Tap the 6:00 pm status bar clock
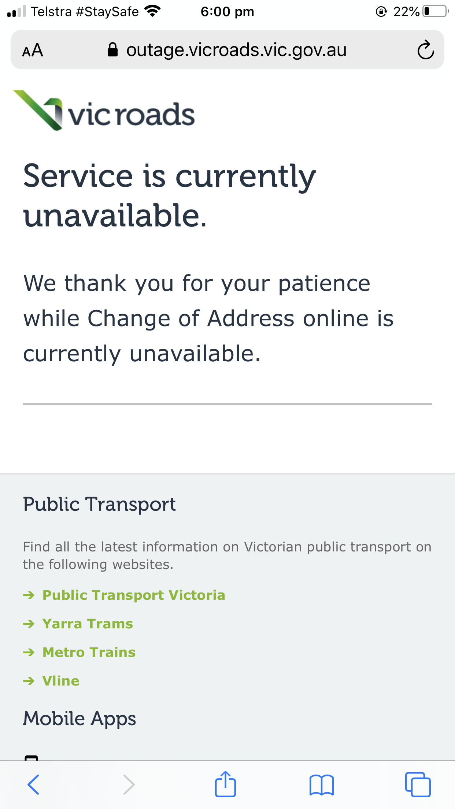This screenshot has height=809, width=455. click(x=227, y=12)
